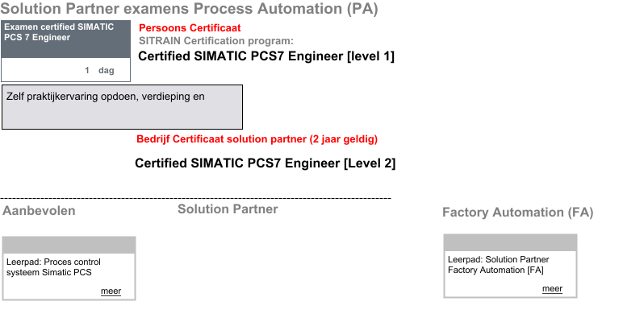Click the 'Aanbevolen' section heading
Viewport: 644px width, 322px height.
point(40,211)
